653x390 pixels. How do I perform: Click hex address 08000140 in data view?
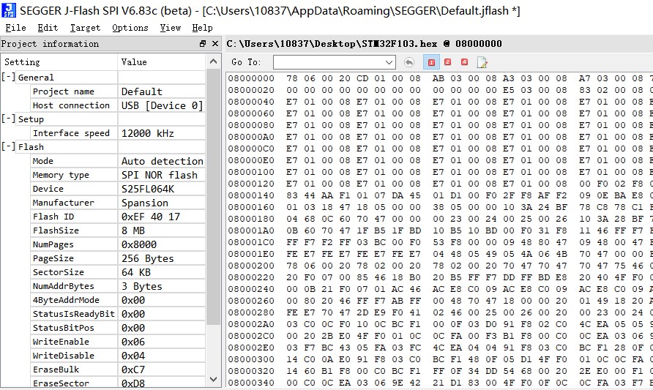click(x=251, y=195)
